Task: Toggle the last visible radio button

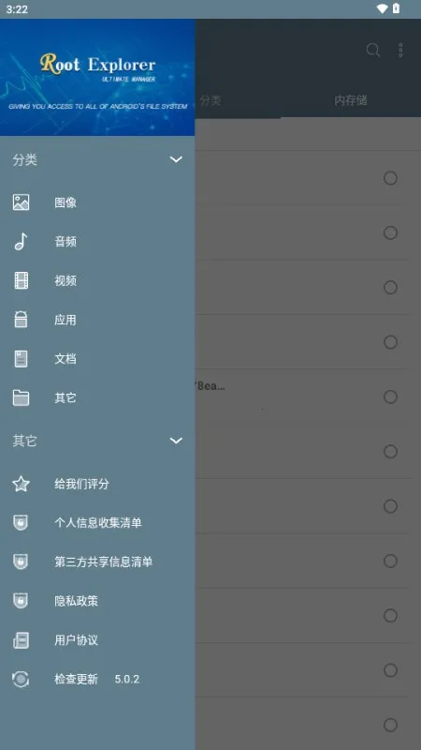Action: (390, 725)
